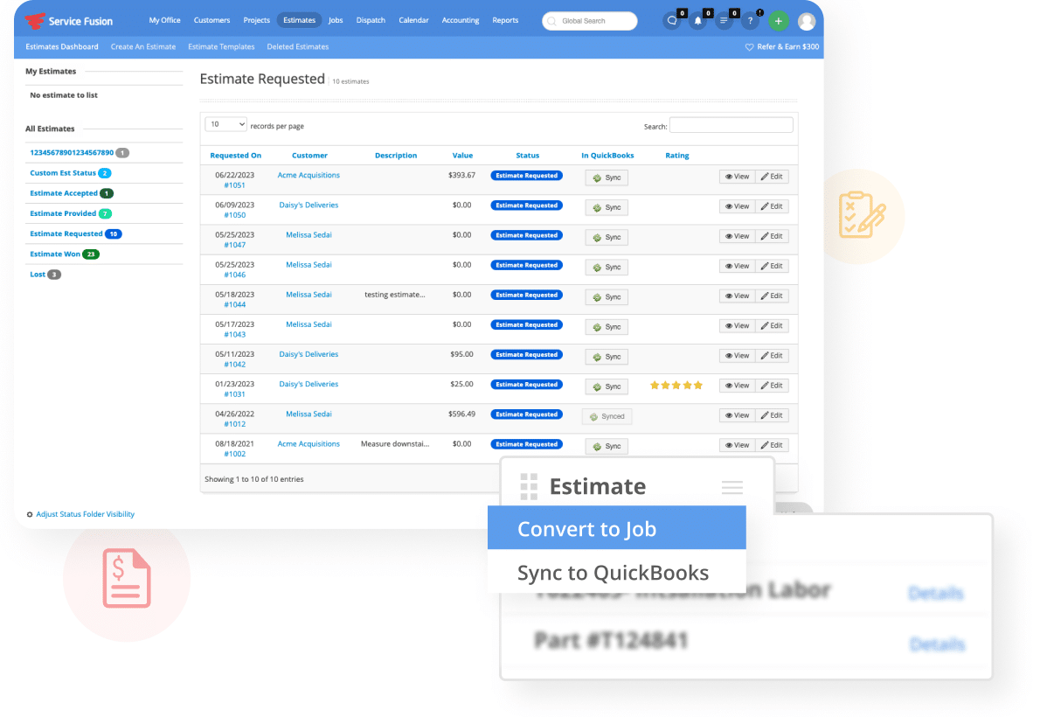
Task: Click the Search input field above the table
Action: click(x=731, y=125)
